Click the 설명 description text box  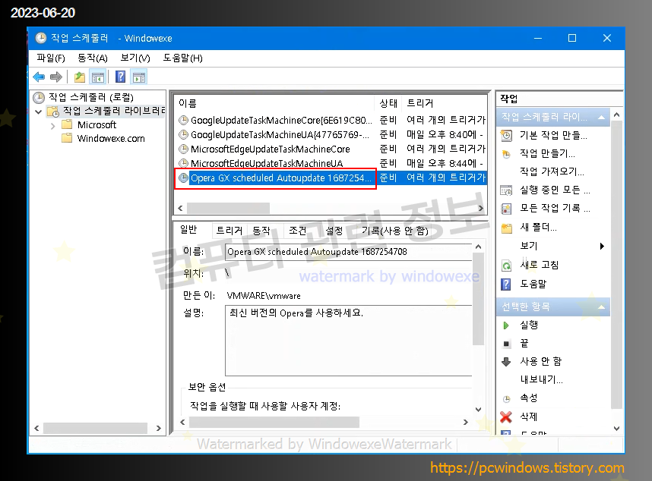point(349,341)
